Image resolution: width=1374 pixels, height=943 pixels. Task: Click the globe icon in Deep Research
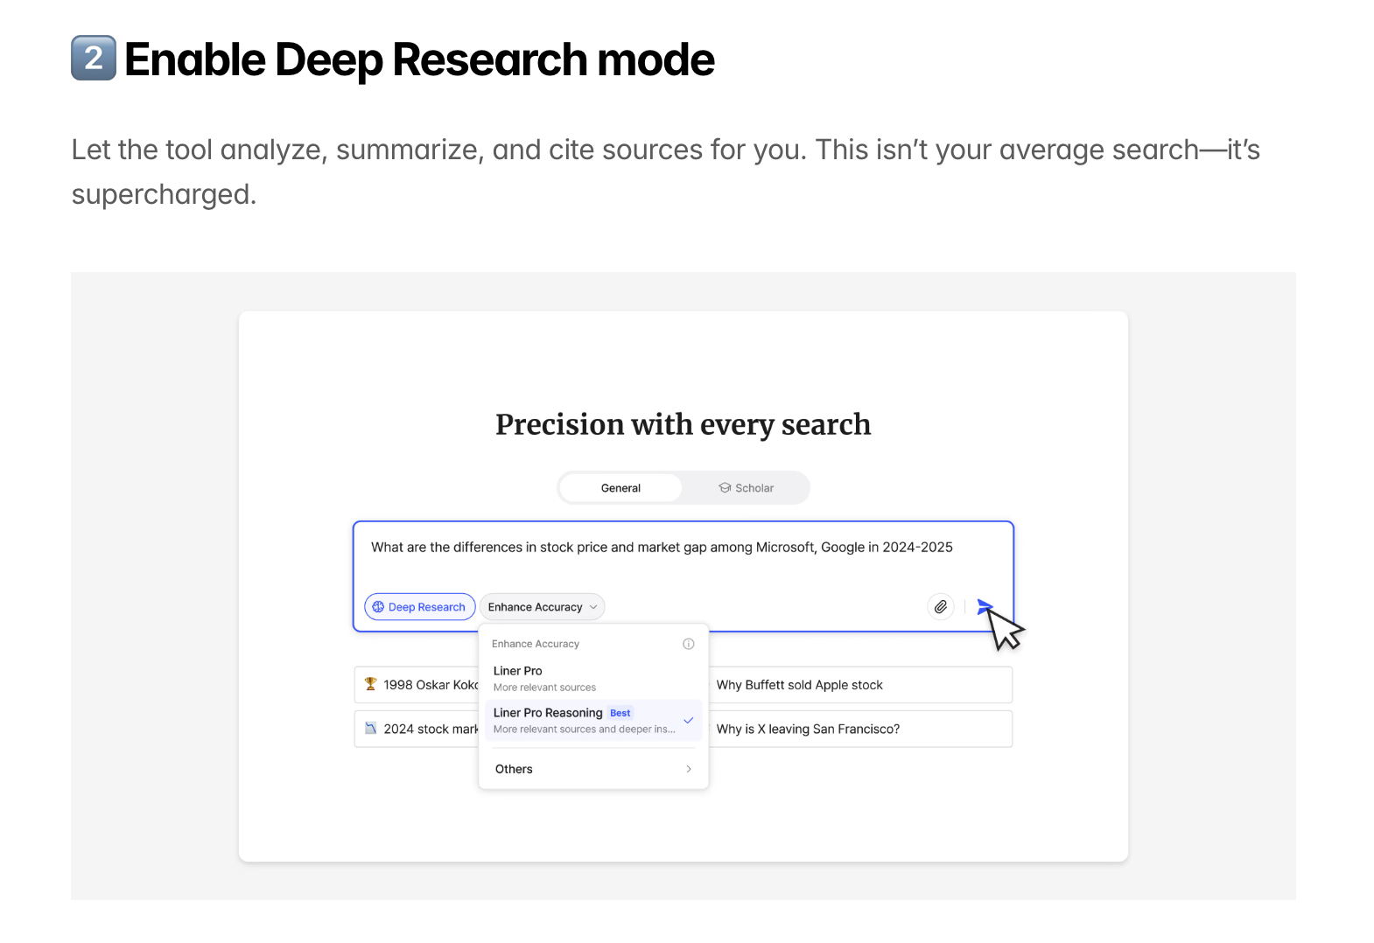(378, 607)
